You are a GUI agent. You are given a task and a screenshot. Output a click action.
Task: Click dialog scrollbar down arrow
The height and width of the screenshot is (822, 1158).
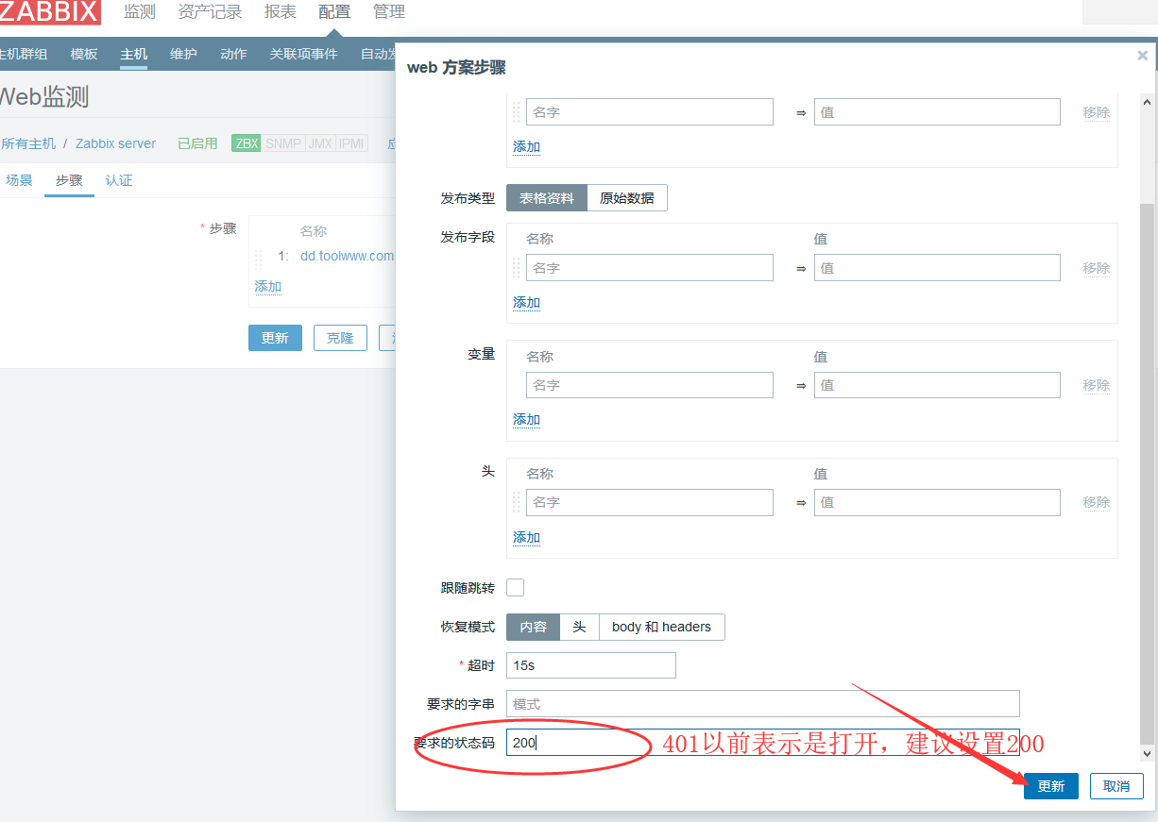click(x=1148, y=753)
